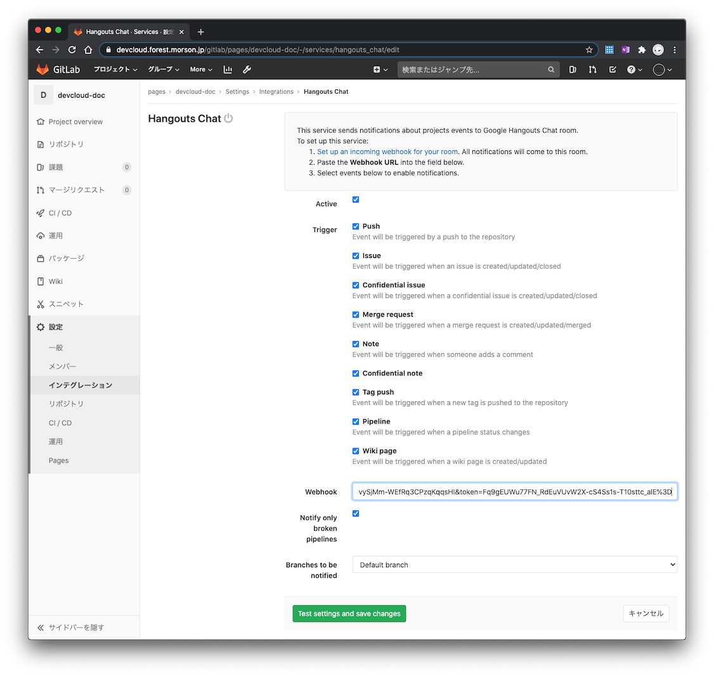Click Test settings and save changes
This screenshot has height=677, width=714.
tap(349, 614)
